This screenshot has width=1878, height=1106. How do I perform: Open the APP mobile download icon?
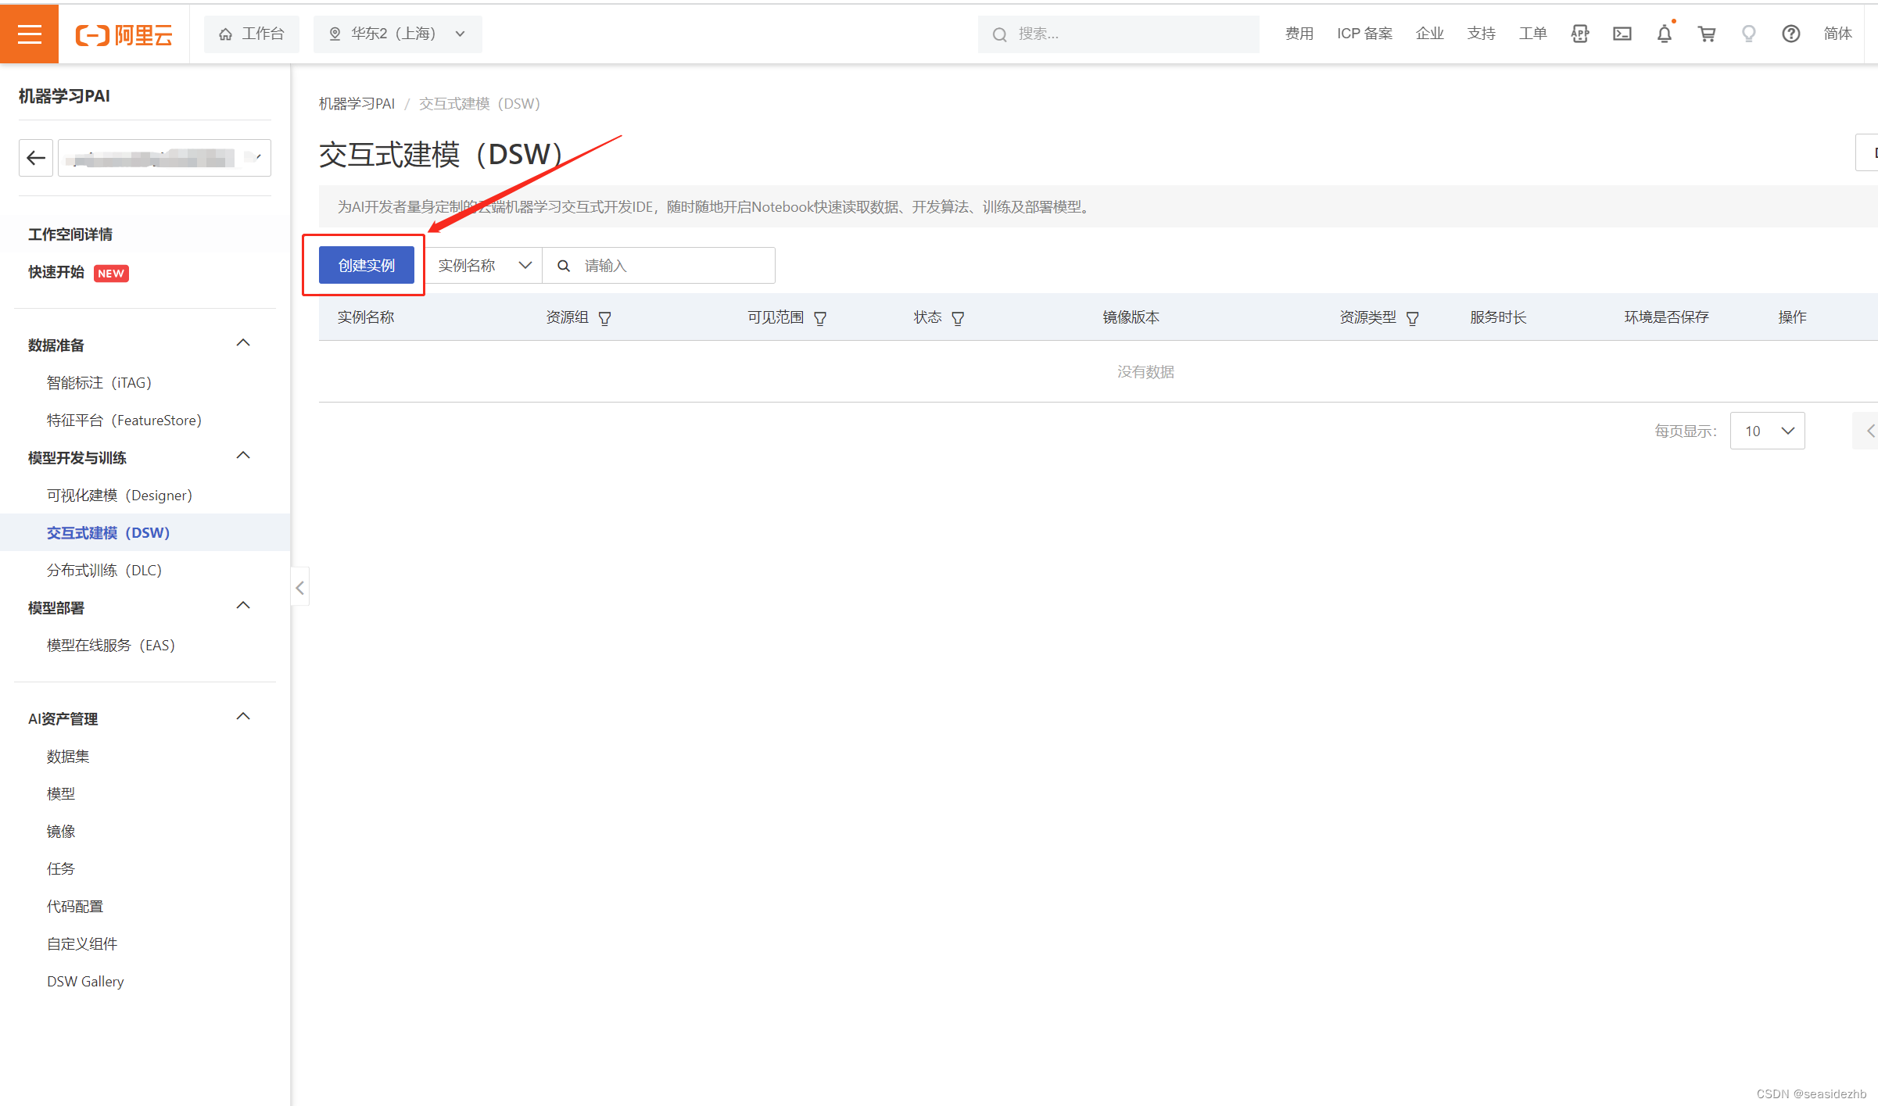point(1580,34)
